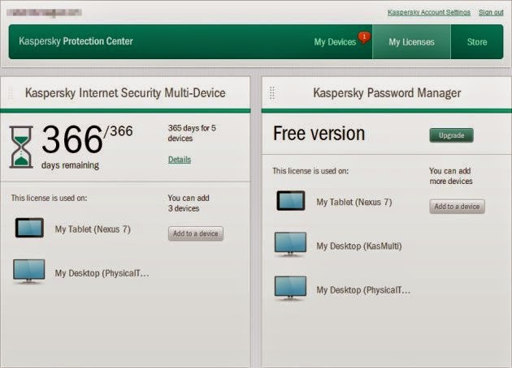The width and height of the screenshot is (512, 368).
Task: Click the red notification badge on My Devices
Action: tap(364, 37)
